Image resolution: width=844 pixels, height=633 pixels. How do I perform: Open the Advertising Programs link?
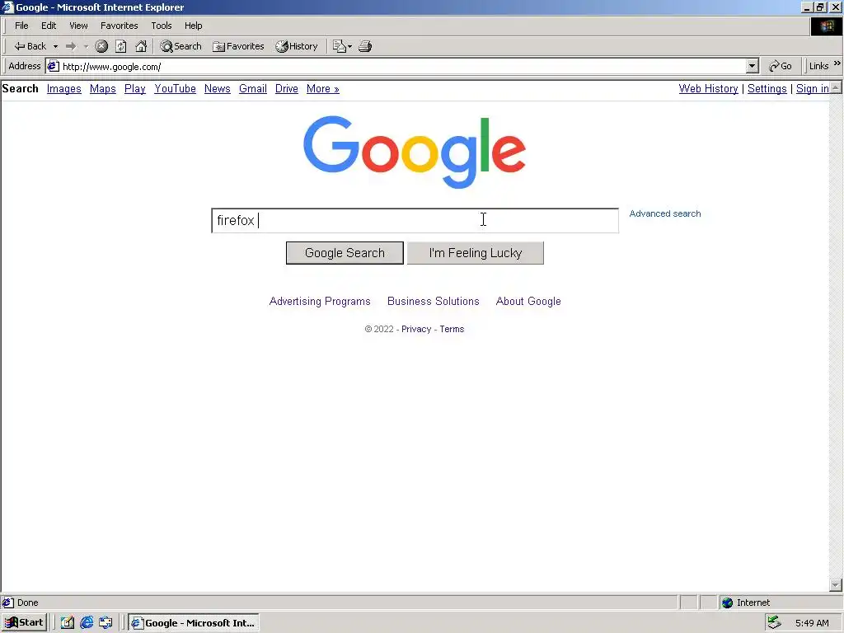click(320, 302)
